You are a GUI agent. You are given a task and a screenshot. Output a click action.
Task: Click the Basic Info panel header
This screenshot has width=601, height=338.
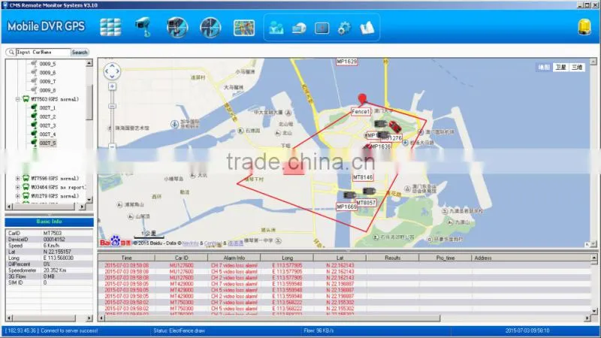(49, 222)
